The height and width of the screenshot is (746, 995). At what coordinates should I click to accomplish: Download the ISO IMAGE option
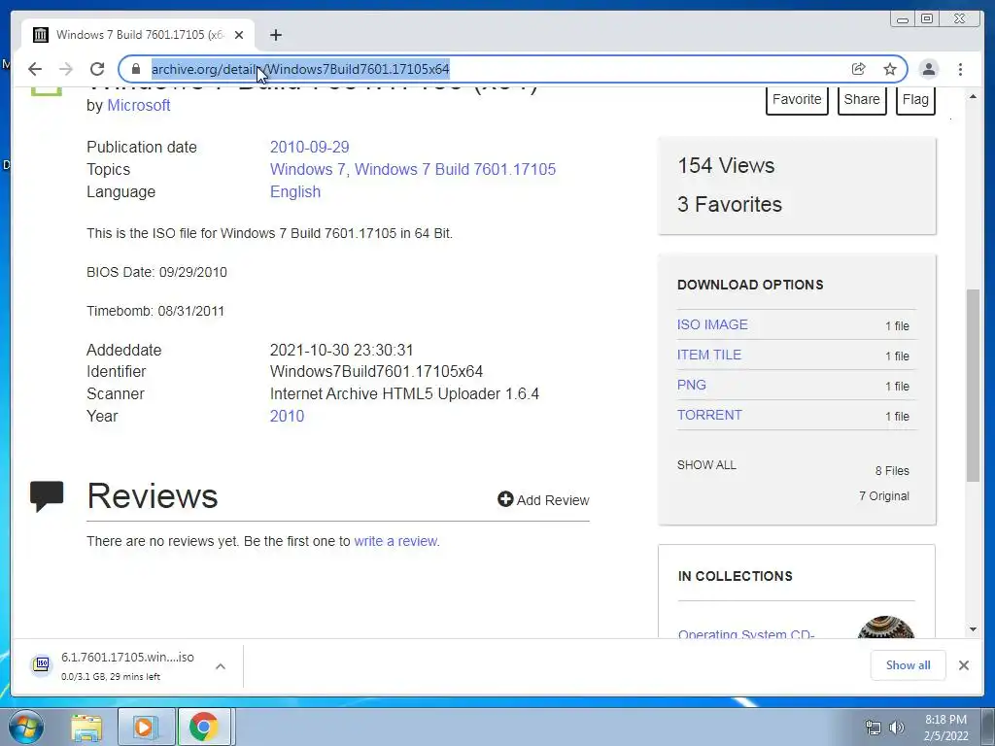(x=712, y=324)
